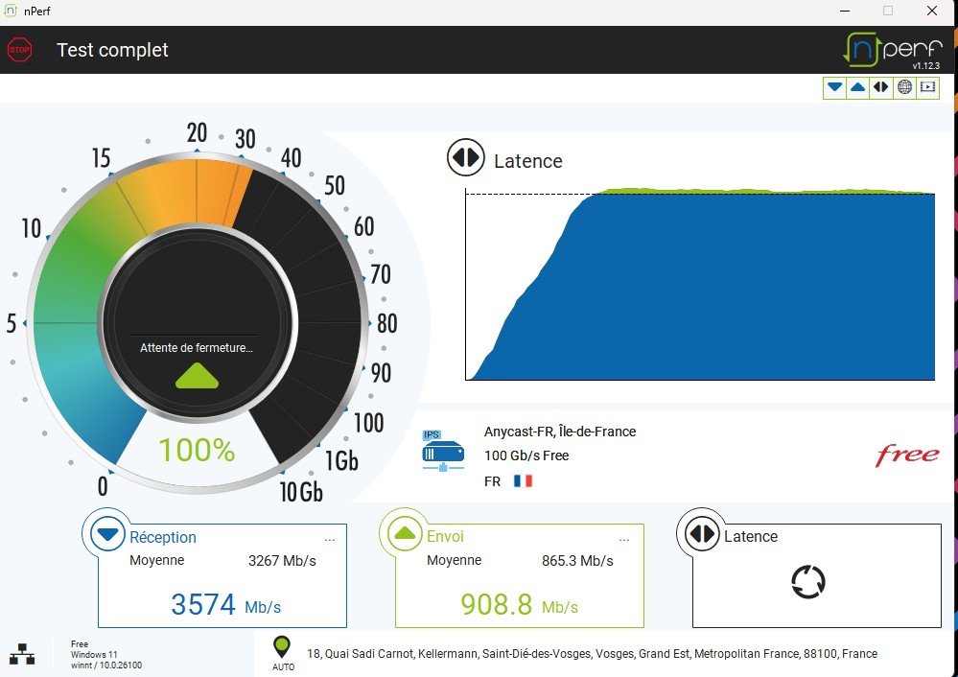Click the Free operator logo
958x677 pixels.
[906, 455]
